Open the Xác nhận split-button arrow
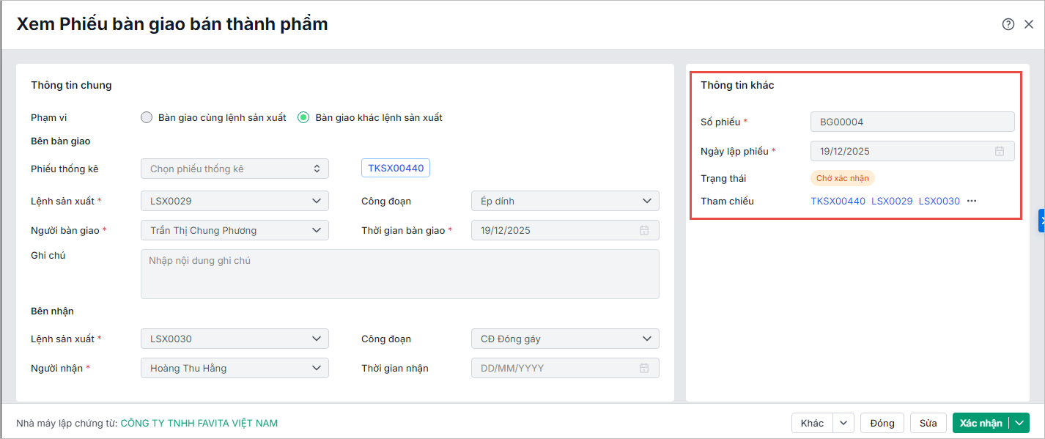 pos(1019,423)
